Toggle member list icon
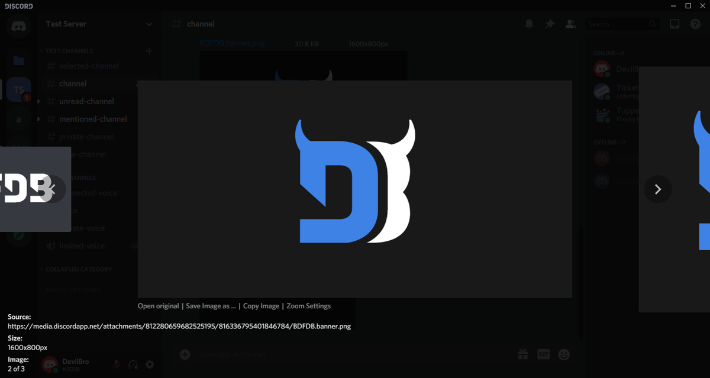Image resolution: width=710 pixels, height=378 pixels. [x=570, y=24]
